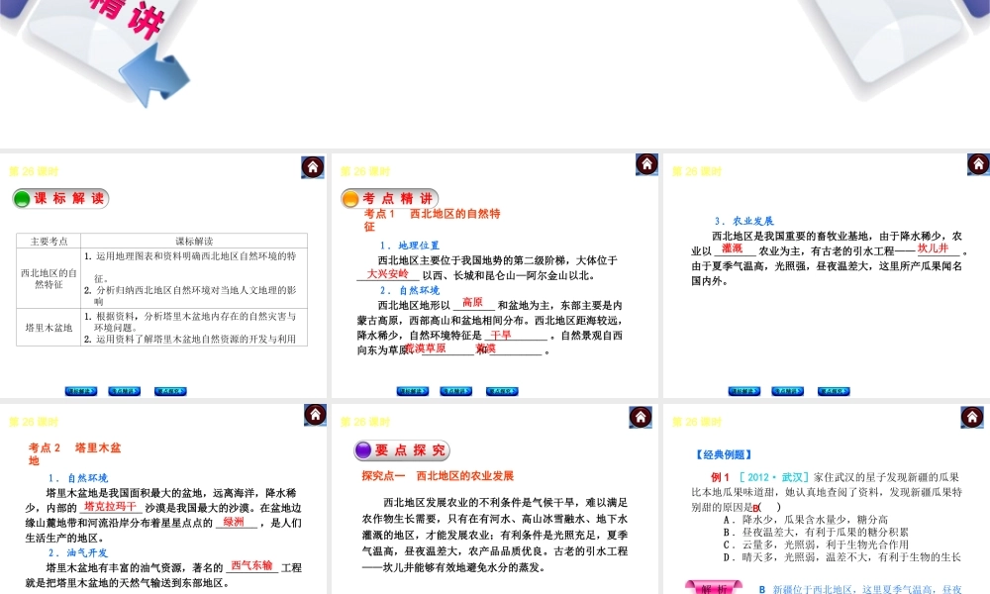The image size is (990, 594).
Task: Click red answer 坎儿井
Action: tap(933, 248)
